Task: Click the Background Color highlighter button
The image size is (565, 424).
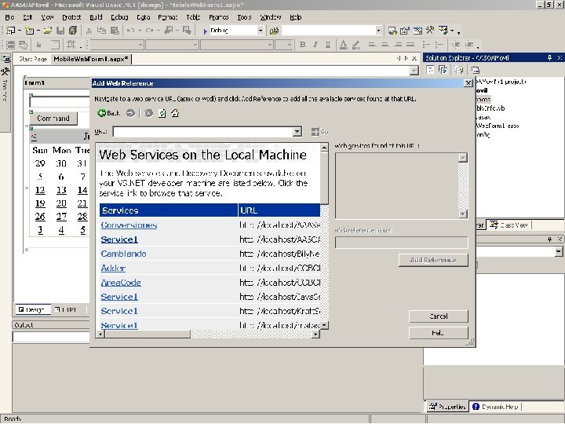Action: [356, 44]
